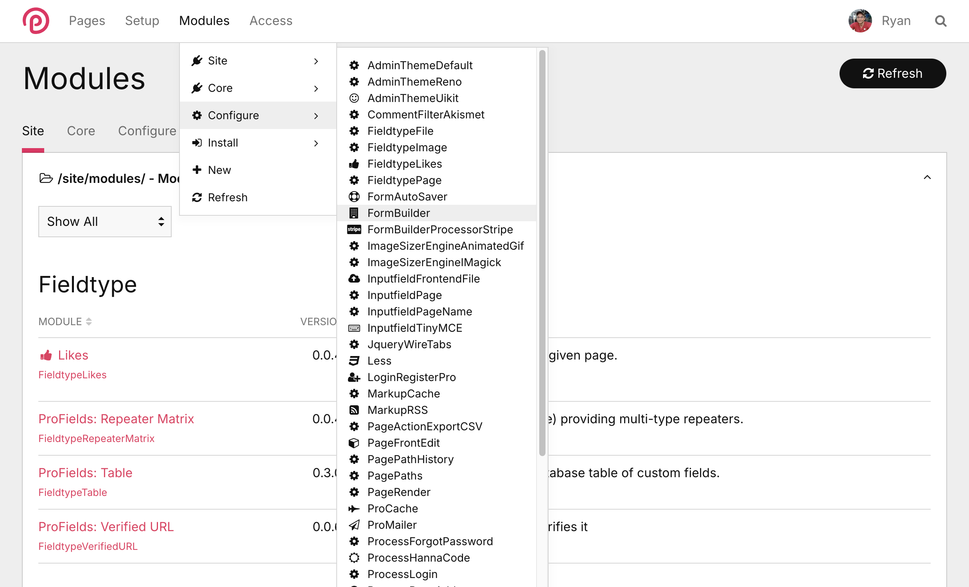Click the cube icon beside PageFrontEdit

tap(354, 443)
